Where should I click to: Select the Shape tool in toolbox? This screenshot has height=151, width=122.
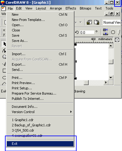click(x=4, y=51)
